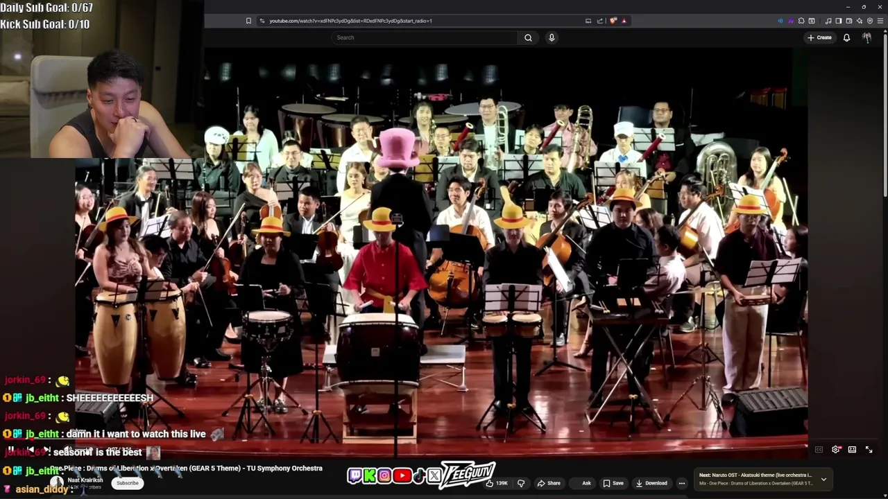
Task: Dislike the video with thumbs down
Action: point(521,483)
